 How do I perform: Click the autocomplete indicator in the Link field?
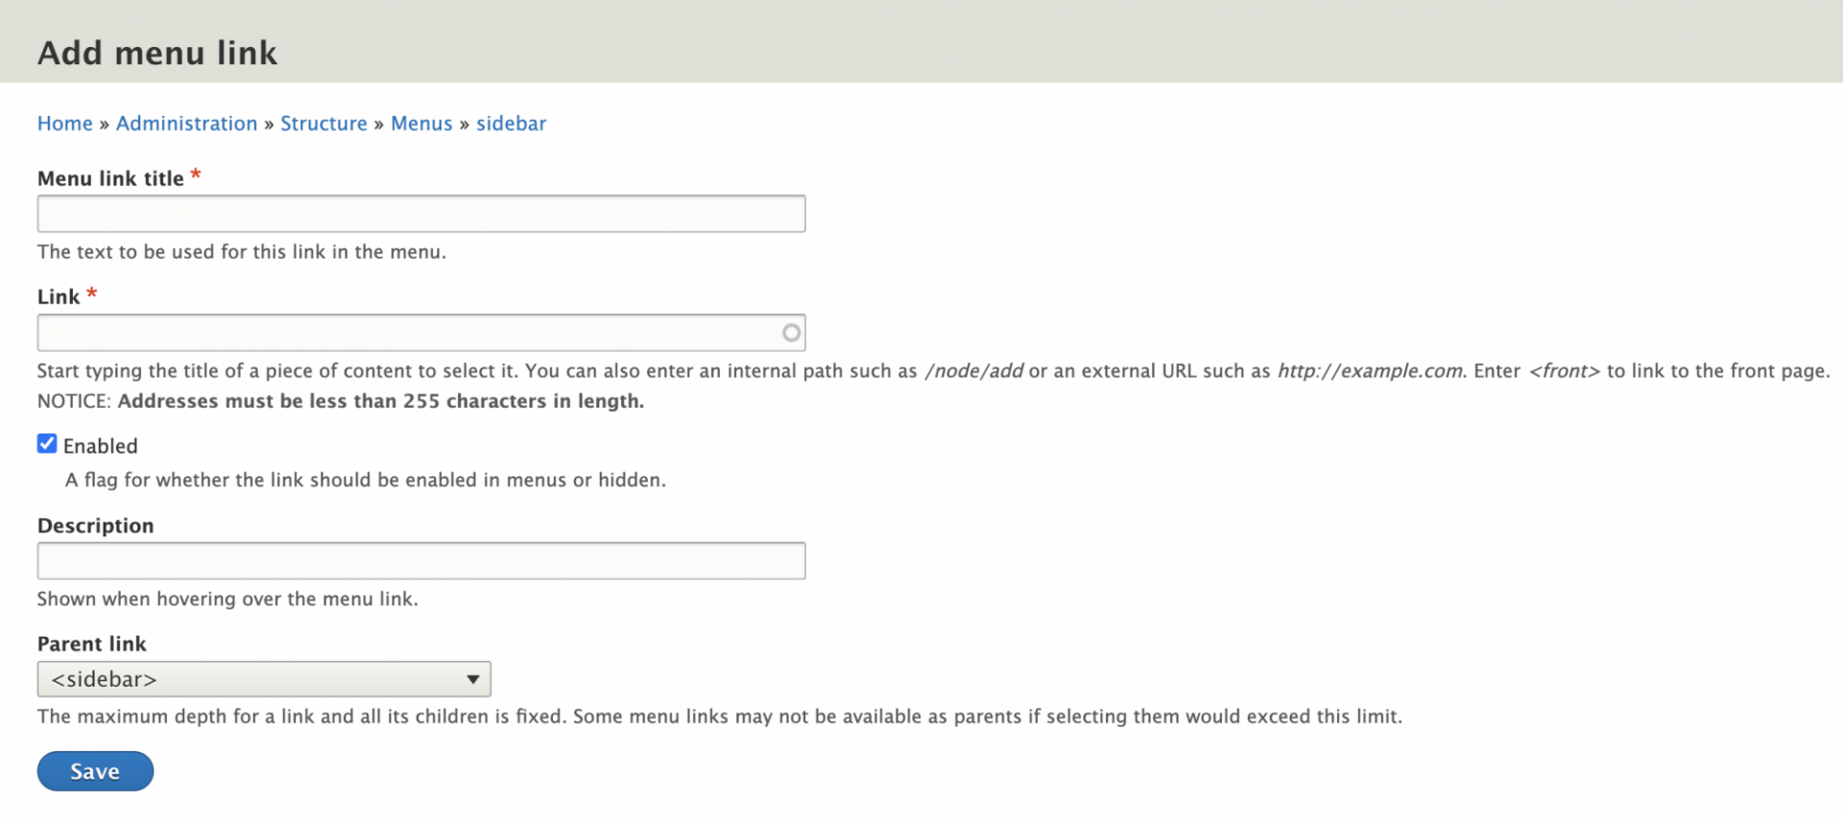[790, 332]
